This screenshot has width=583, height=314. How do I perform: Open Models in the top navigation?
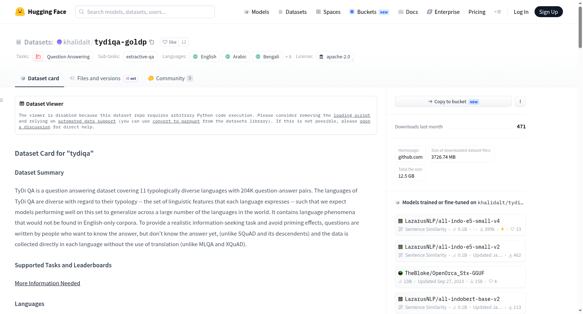257,12
